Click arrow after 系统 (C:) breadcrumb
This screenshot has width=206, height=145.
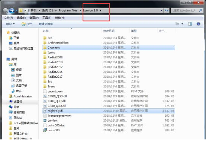click(x=56, y=10)
